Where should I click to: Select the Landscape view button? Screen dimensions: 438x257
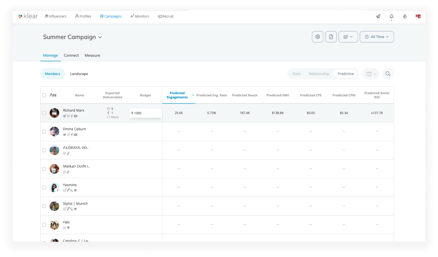tap(79, 74)
